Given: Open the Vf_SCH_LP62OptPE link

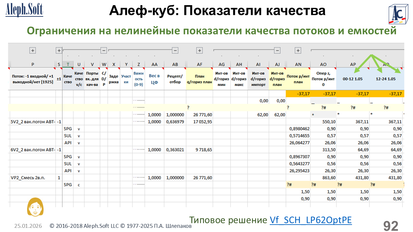Looking at the screenshot, I should pyautogui.click(x=310, y=220).
